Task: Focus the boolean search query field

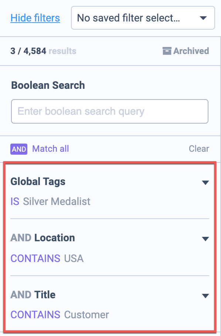Action: click(110, 111)
